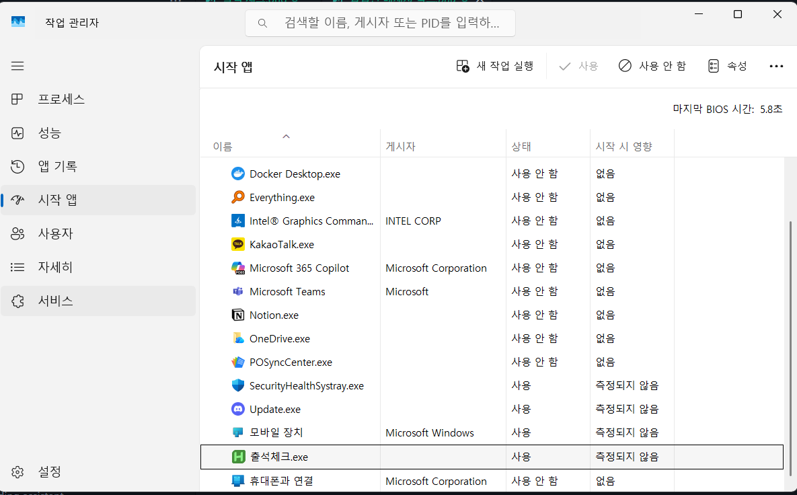Select the 출석체크.exe entry
Viewport: 797px width, 495px height.
[279, 457]
